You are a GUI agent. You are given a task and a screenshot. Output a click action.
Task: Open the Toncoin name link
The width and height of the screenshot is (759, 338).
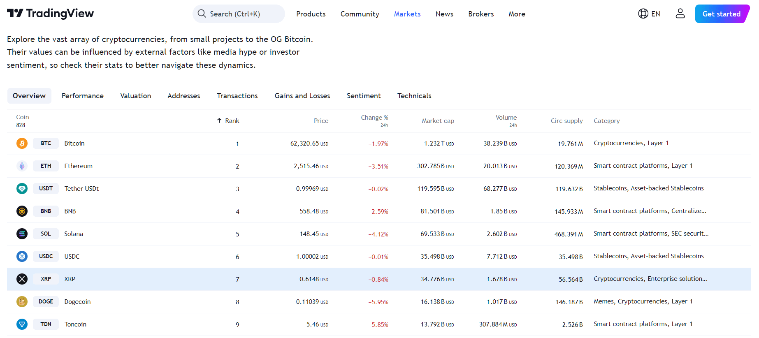[75, 324]
